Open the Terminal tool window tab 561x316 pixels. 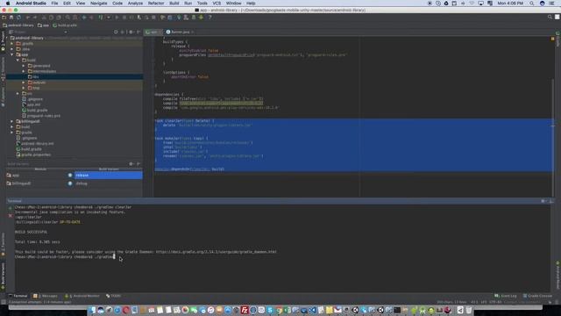tap(18, 296)
